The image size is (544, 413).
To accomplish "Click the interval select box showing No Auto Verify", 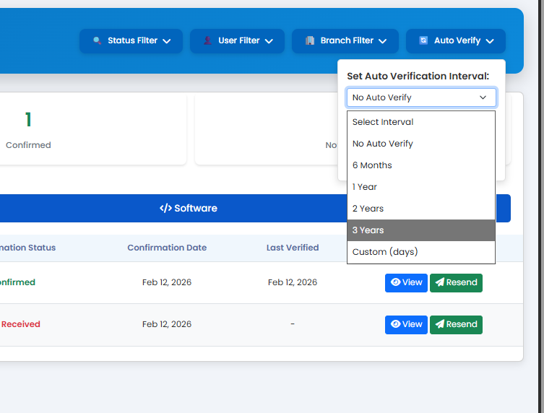I will pyautogui.click(x=421, y=97).
